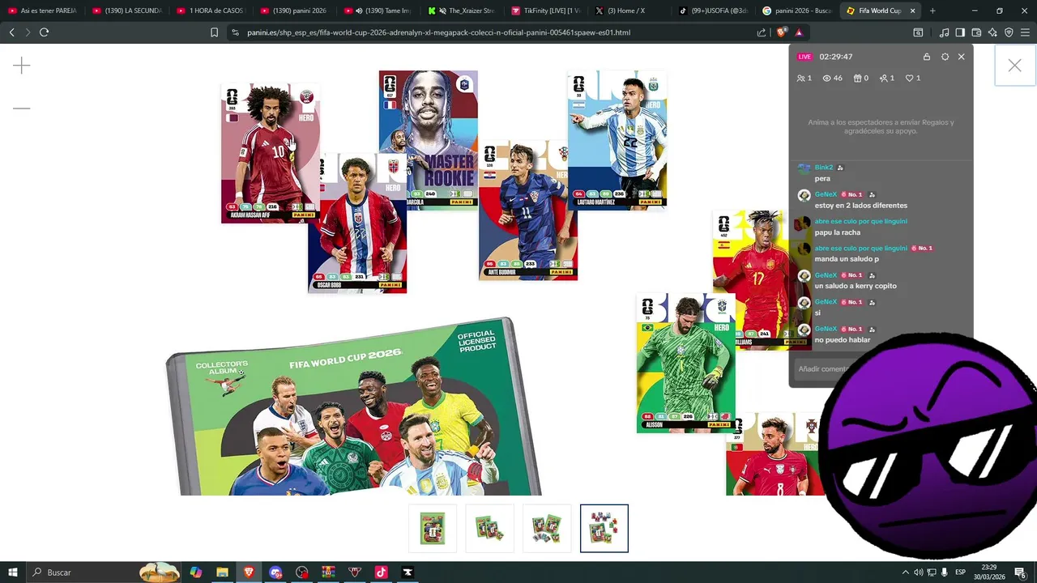Click the volume speaker tray icon

[x=918, y=572]
